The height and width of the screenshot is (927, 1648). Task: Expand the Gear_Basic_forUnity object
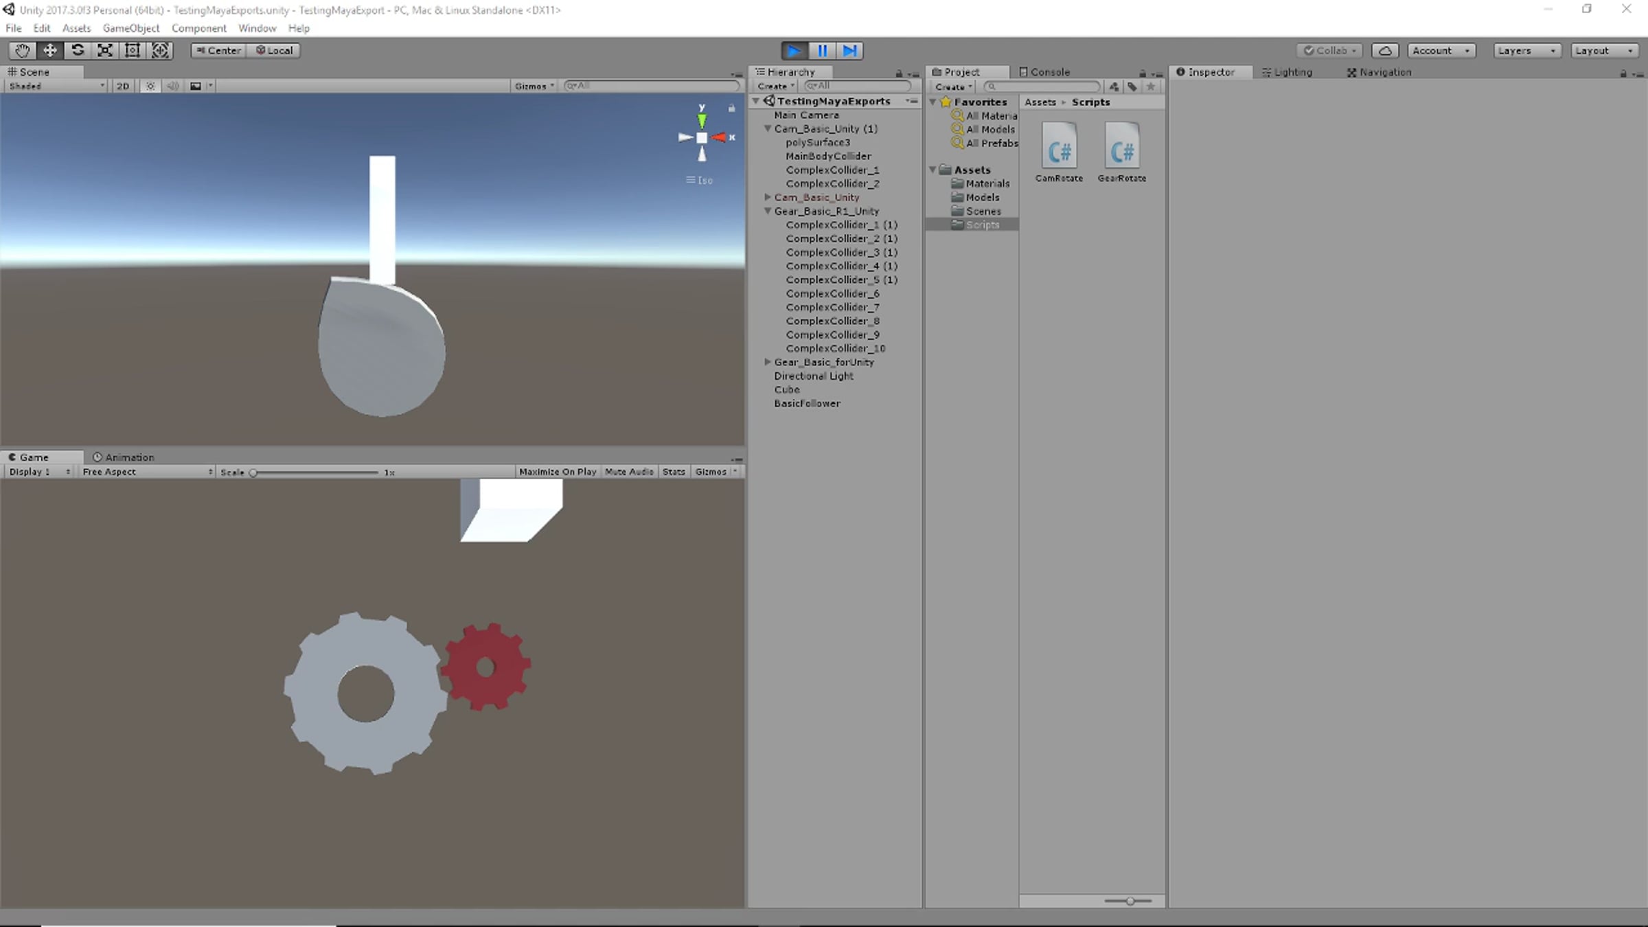pos(768,362)
